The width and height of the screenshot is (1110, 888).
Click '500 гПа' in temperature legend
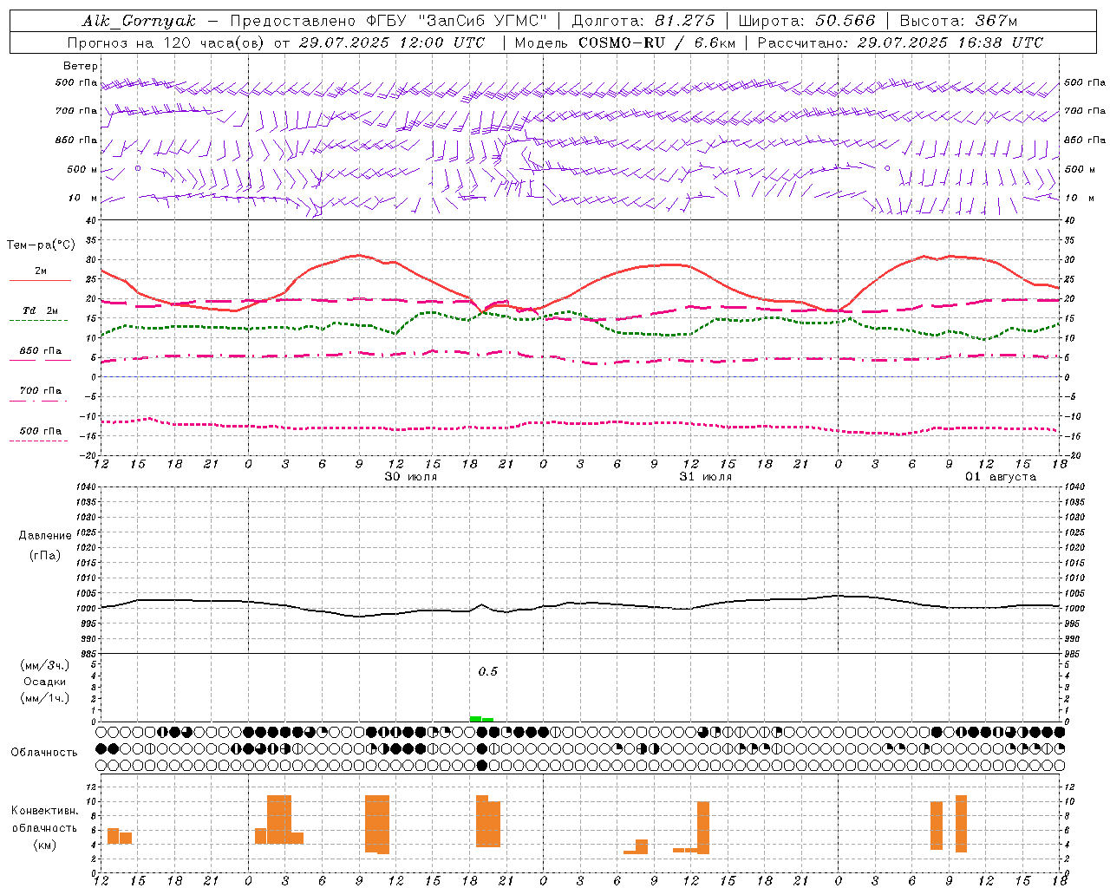(41, 430)
